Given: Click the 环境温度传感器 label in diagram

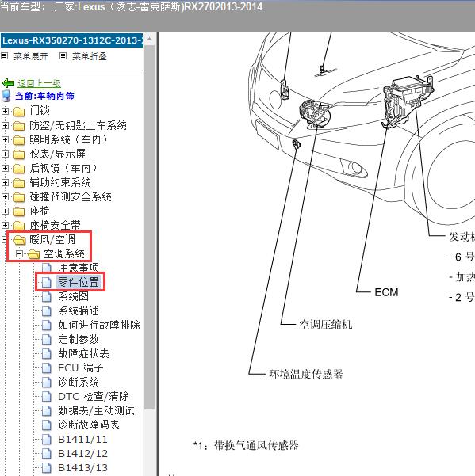Looking at the screenshot, I should point(306,374).
